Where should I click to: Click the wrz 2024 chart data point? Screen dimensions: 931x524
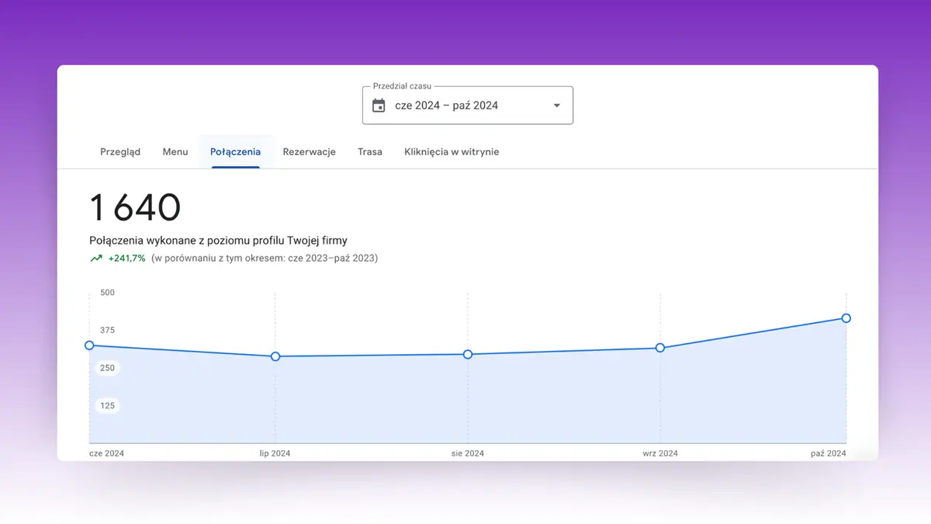click(x=660, y=348)
